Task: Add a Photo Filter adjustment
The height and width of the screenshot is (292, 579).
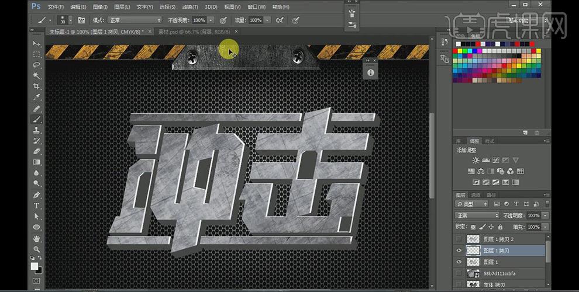Action: point(501,171)
